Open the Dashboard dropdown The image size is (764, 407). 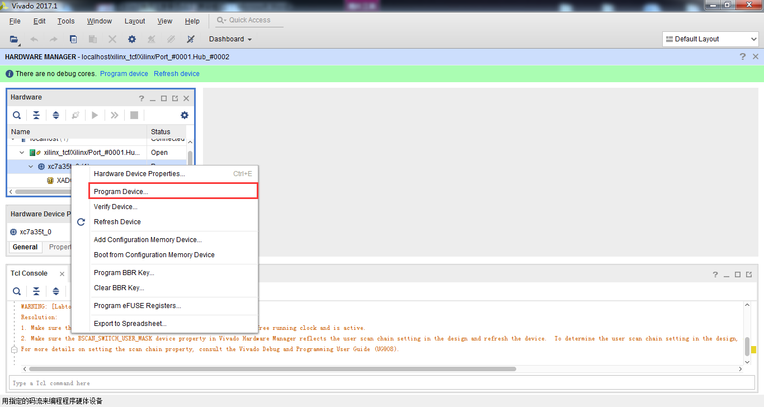click(230, 39)
